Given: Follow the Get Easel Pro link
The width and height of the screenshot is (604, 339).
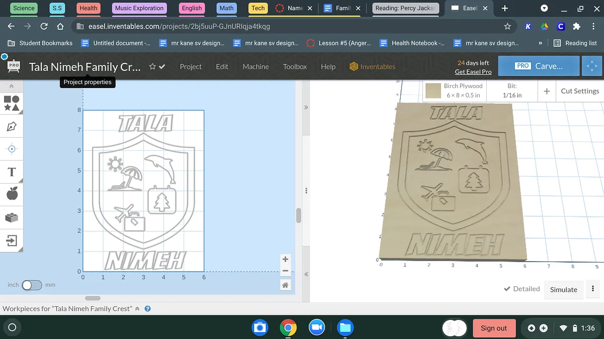Looking at the screenshot, I should coord(473,72).
